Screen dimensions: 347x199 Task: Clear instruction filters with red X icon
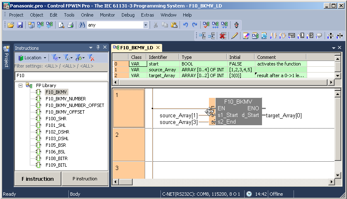(x=91, y=58)
